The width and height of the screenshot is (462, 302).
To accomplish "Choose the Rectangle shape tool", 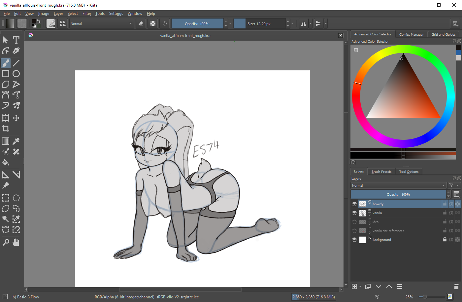I will point(6,74).
